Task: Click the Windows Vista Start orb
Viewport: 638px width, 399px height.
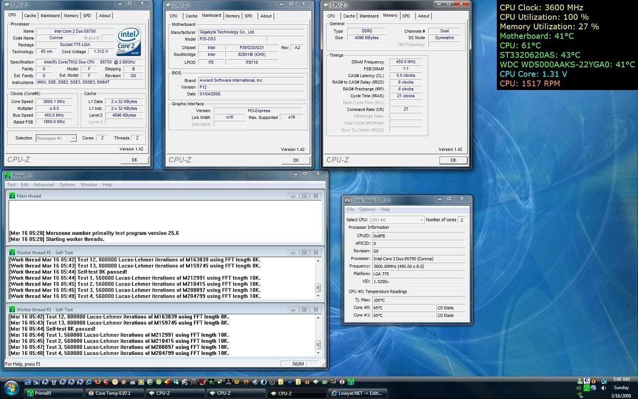Action: tap(11, 388)
